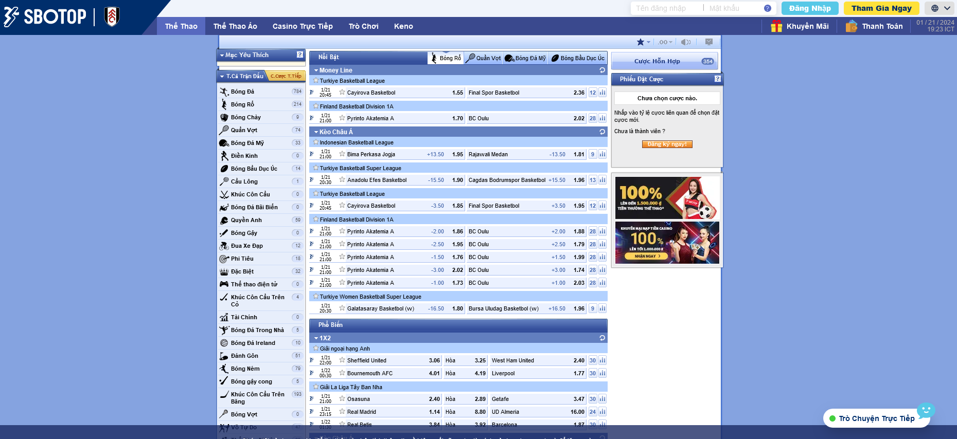Open Trò Chơi menu
The height and width of the screenshot is (439, 957).
pos(363,26)
